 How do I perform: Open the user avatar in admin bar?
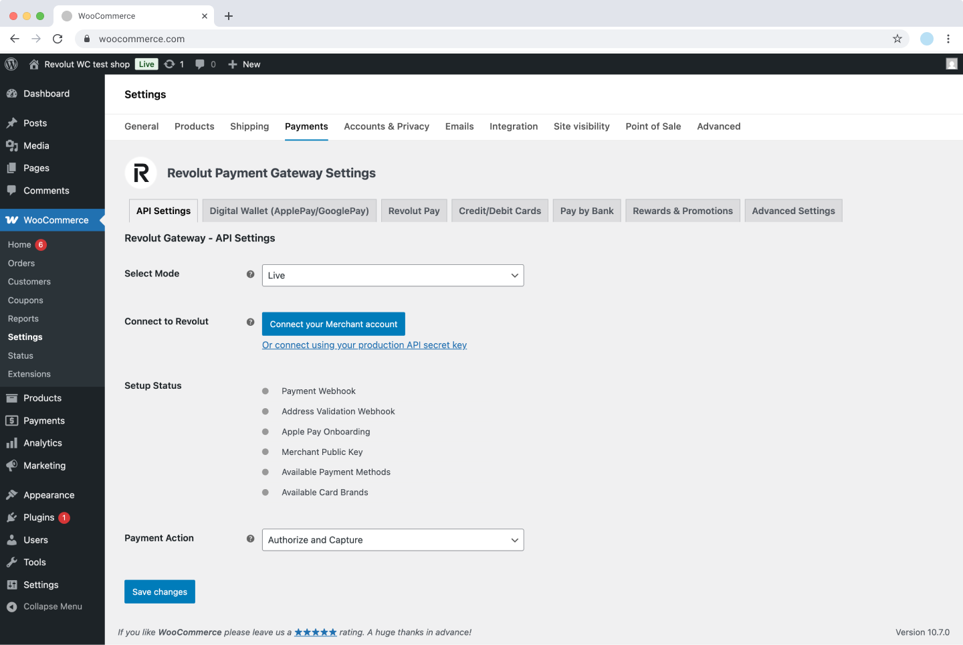pos(952,64)
